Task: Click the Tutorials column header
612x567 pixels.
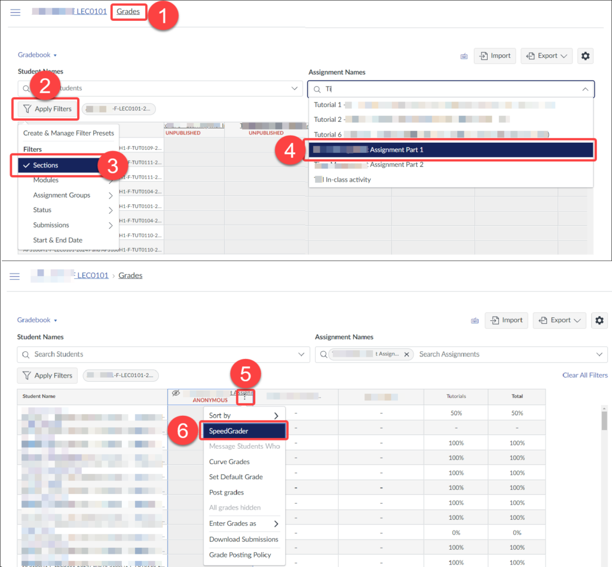Action: (x=456, y=397)
